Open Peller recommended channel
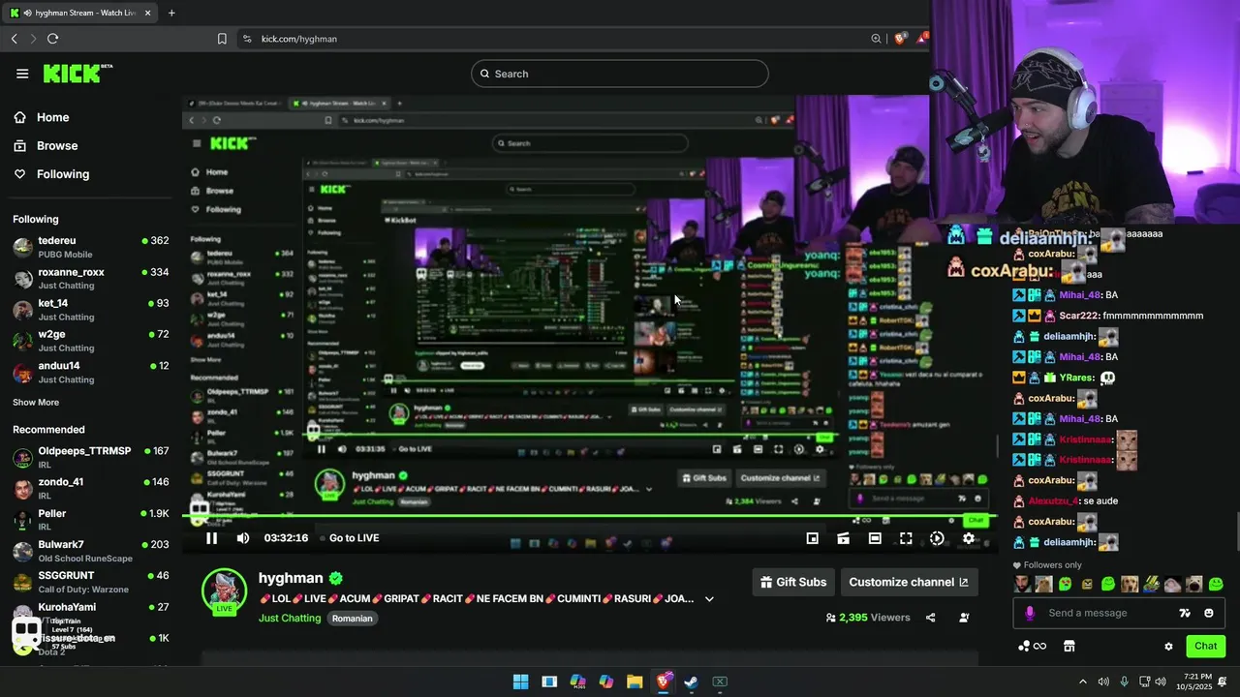Viewport: 1240px width, 697px height. pyautogui.click(x=90, y=520)
